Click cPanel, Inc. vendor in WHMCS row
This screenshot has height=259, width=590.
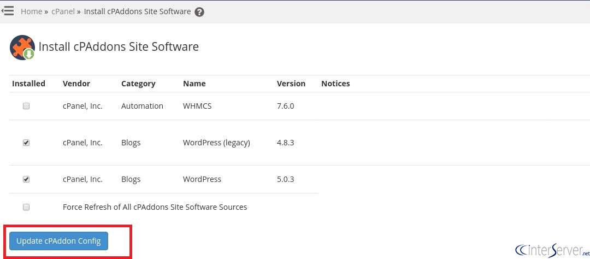click(x=82, y=106)
